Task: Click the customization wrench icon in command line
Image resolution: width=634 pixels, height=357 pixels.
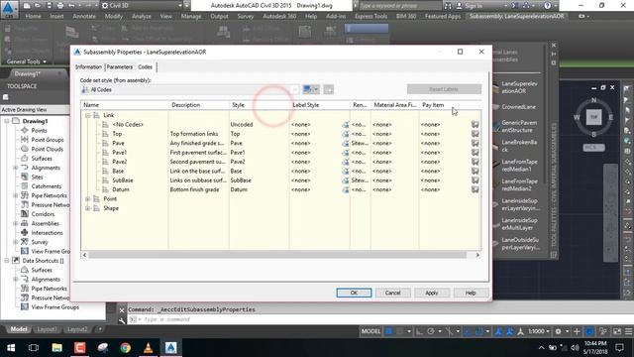Action: tap(122, 320)
